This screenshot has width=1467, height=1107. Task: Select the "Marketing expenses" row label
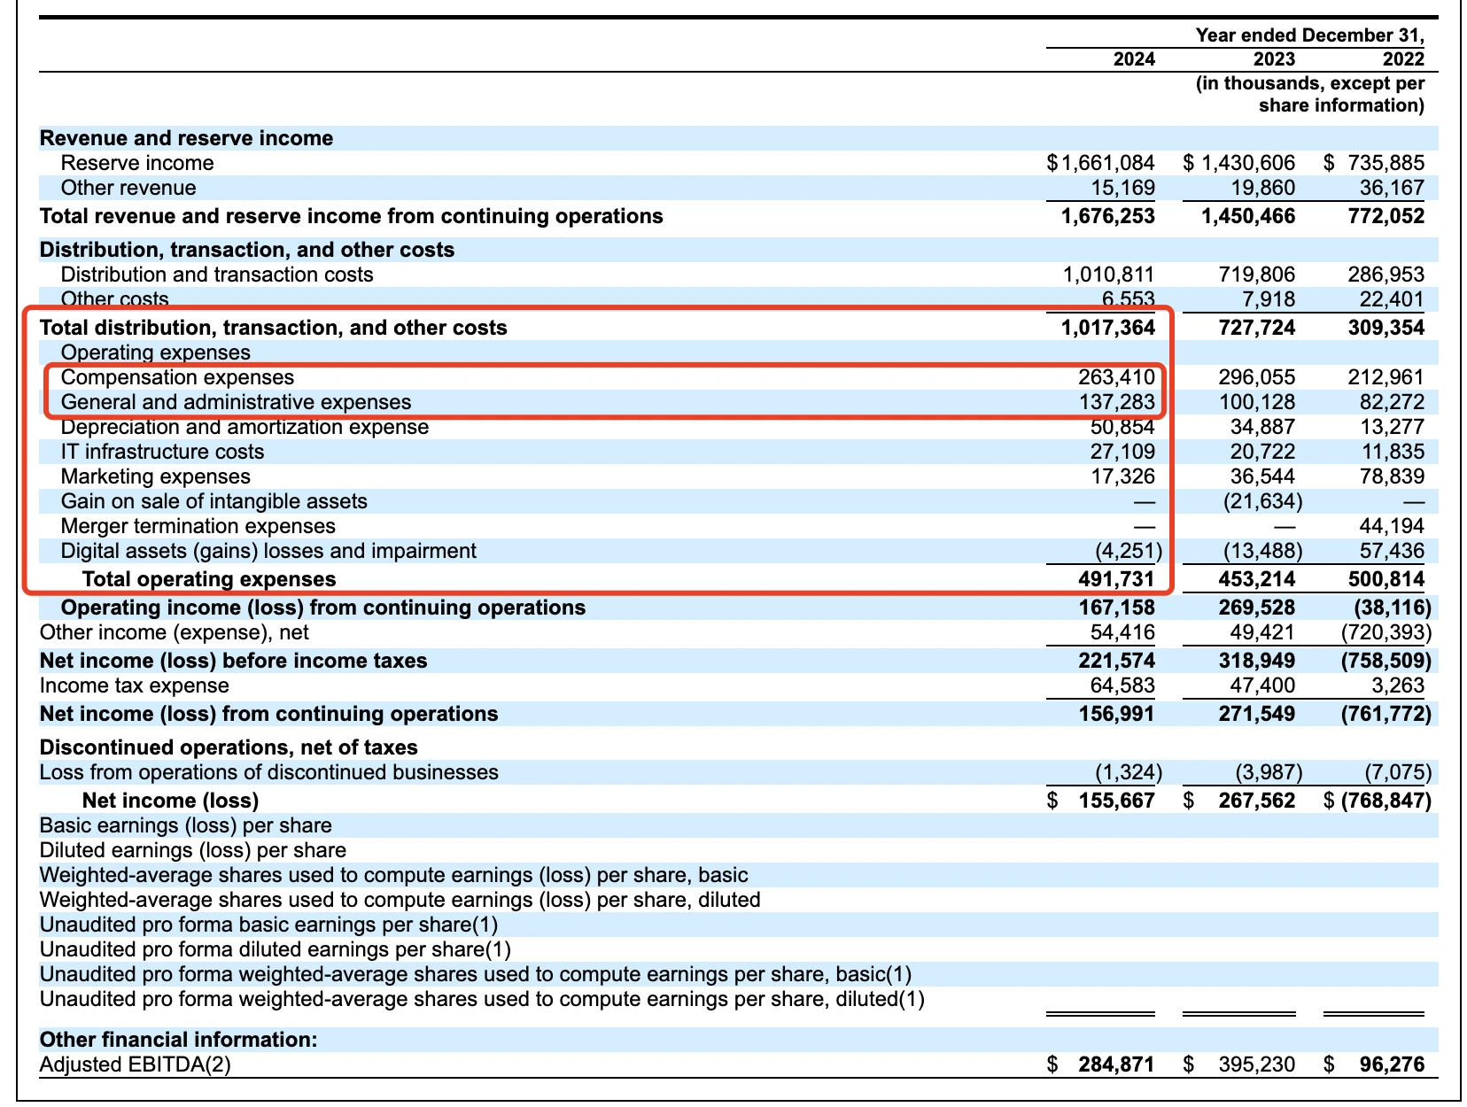click(155, 476)
